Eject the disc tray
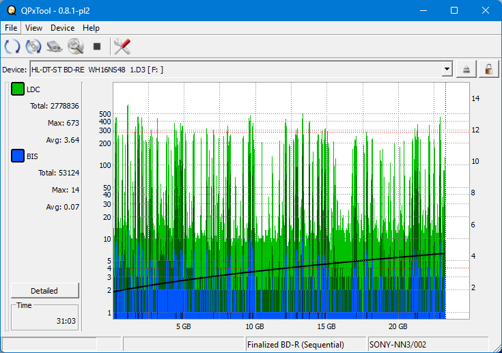The width and height of the screenshot is (502, 353). (x=466, y=69)
